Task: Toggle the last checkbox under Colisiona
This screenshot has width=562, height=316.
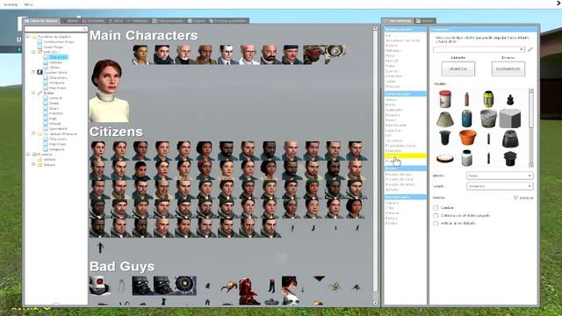Action: pyautogui.click(x=436, y=223)
